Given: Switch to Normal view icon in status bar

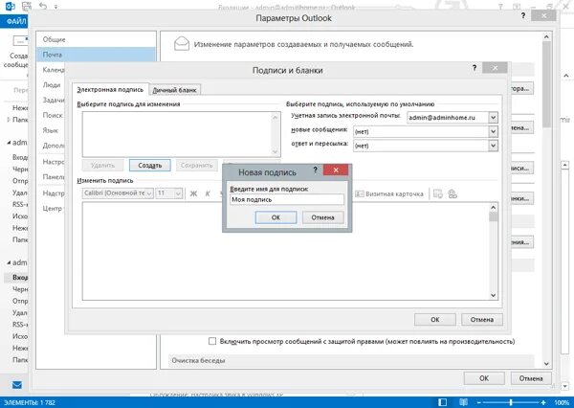Looking at the screenshot, I should 442,402.
